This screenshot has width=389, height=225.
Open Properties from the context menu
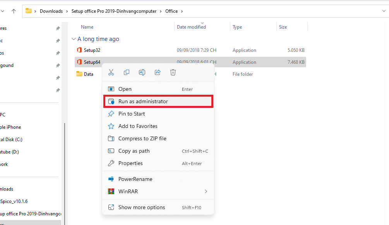130,163
